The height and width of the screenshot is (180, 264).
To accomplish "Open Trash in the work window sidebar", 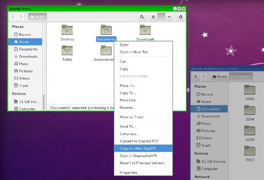I will 24,86.
